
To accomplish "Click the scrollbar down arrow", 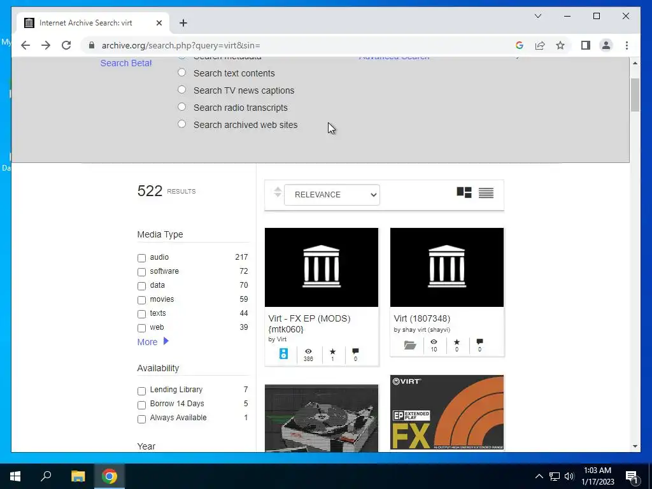I will 635,446.
